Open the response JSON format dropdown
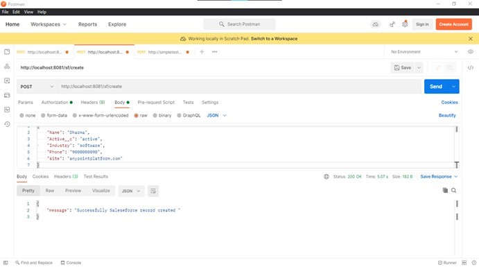The height and width of the screenshot is (267, 479). (131, 191)
